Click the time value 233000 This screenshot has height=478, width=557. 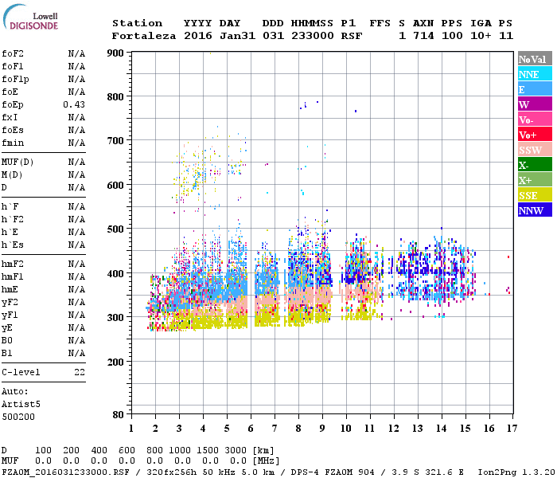tap(313, 36)
